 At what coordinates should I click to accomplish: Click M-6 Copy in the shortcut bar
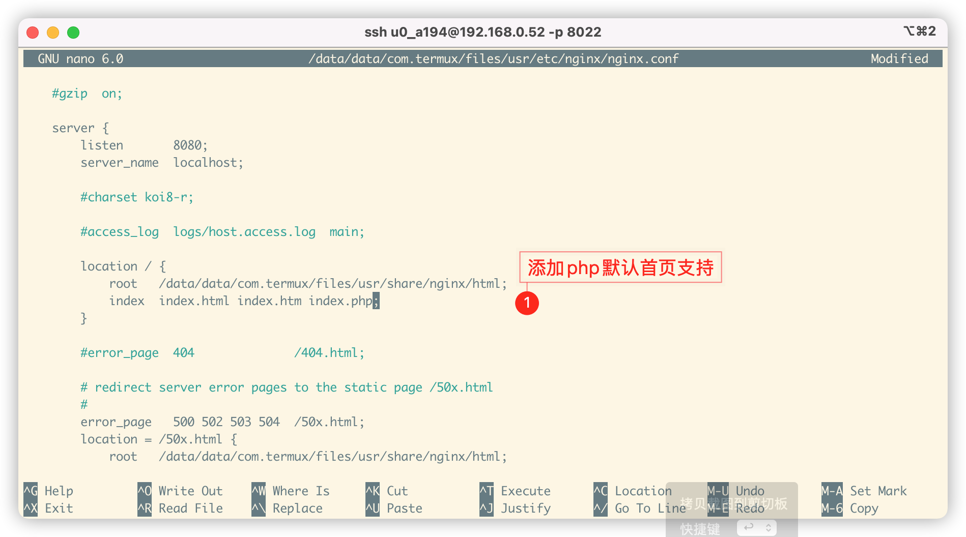pos(850,508)
